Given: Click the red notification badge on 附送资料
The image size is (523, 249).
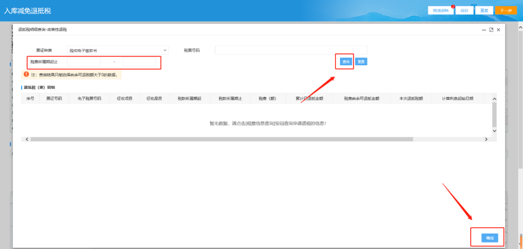Looking at the screenshot, I should 453,7.
